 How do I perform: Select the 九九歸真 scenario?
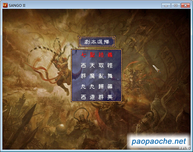96,86
